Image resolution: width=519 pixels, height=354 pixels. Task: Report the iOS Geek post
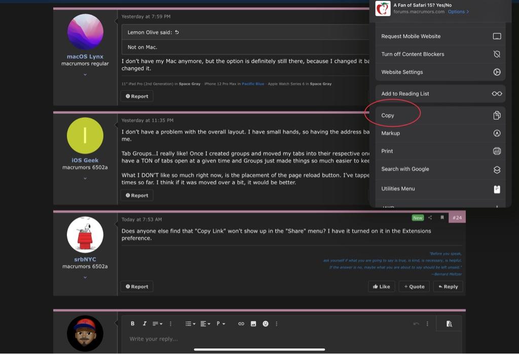pos(137,195)
